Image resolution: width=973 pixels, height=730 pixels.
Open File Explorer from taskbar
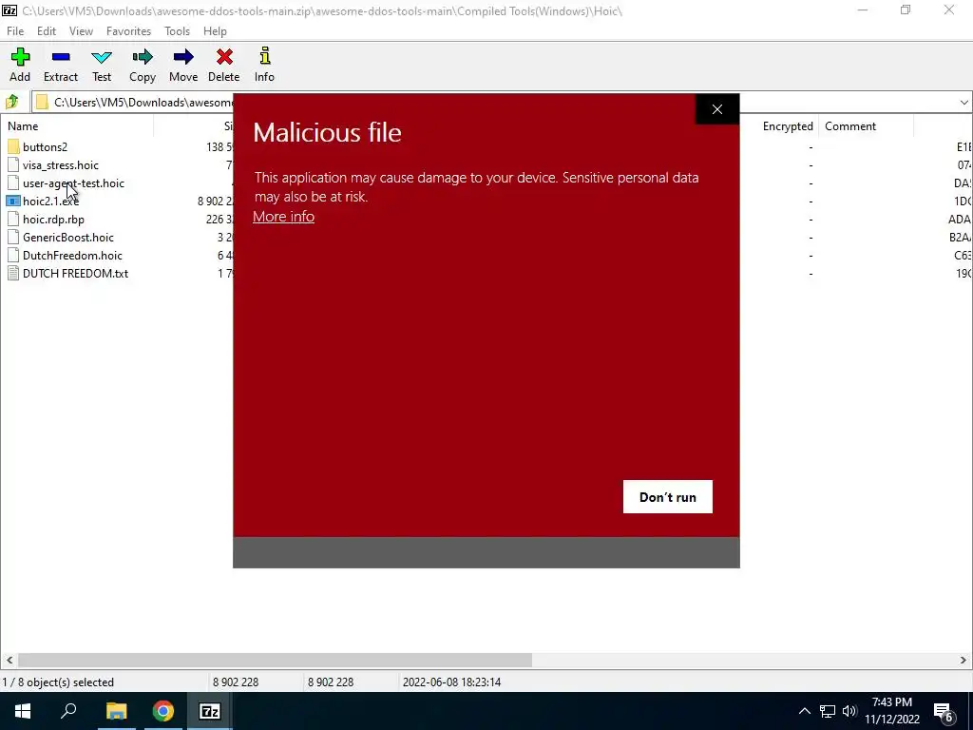click(x=116, y=711)
